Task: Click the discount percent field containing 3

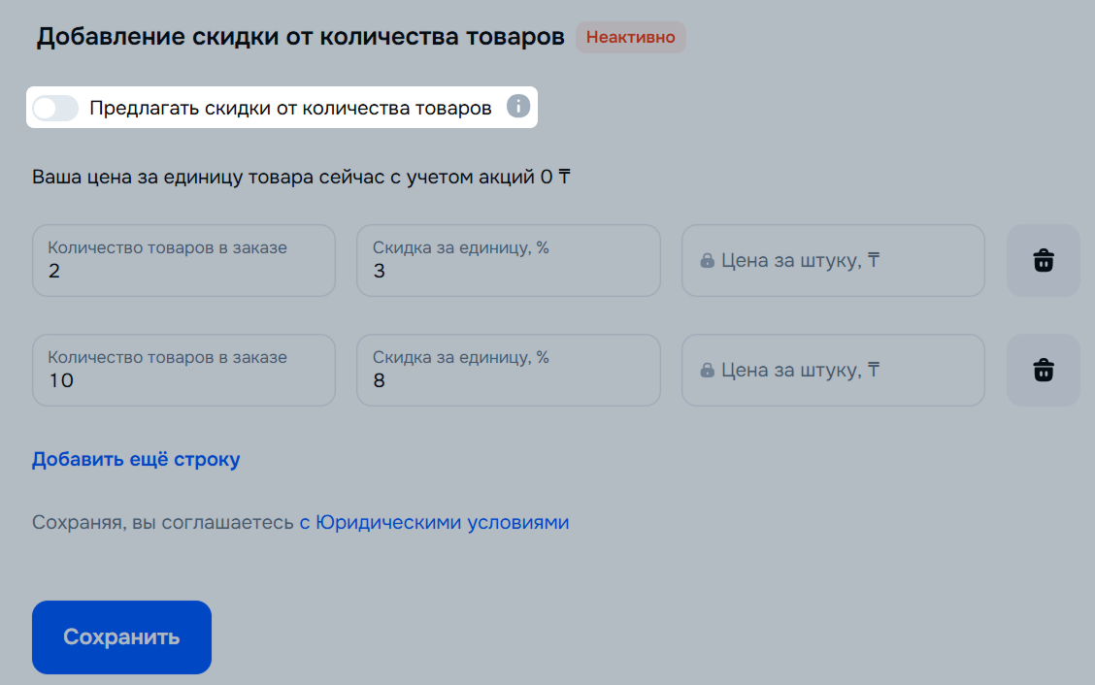Action: pyautogui.click(x=508, y=261)
